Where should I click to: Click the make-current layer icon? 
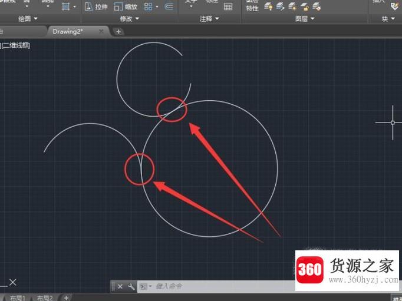click(x=317, y=6)
